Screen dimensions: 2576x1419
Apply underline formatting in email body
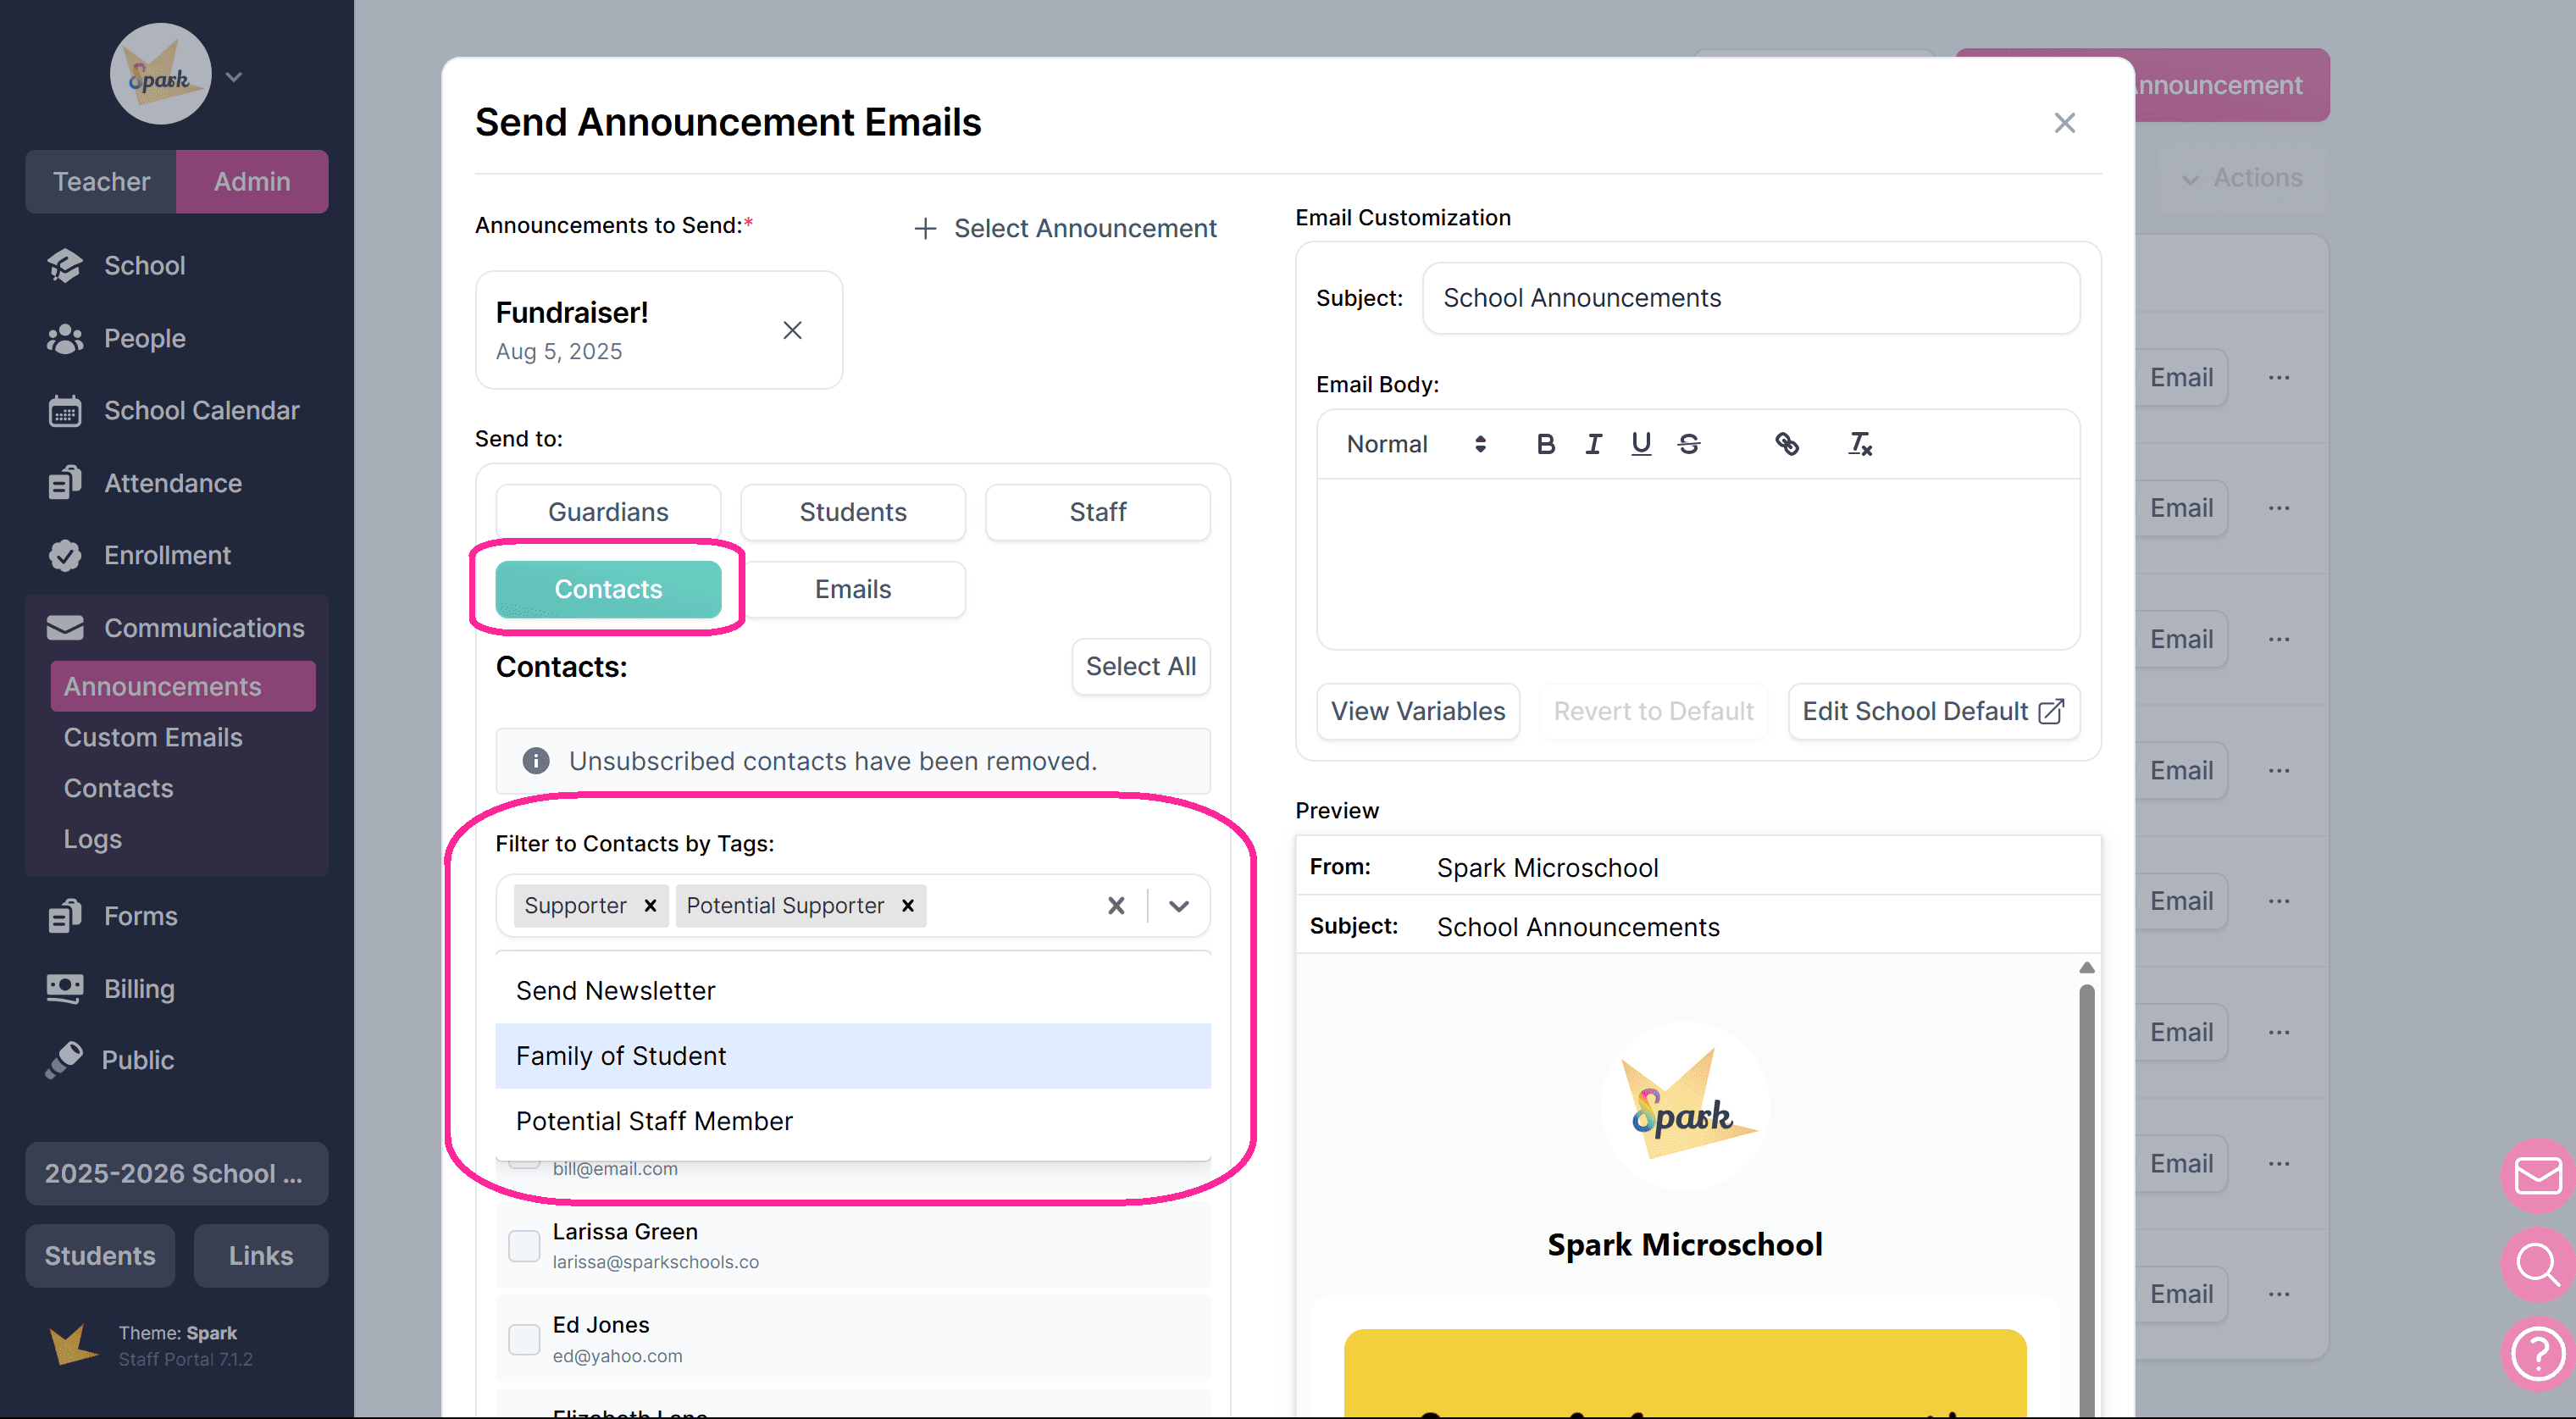[1640, 444]
